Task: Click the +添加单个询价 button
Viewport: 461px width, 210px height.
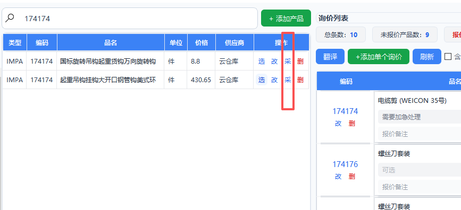Action: (x=379, y=57)
